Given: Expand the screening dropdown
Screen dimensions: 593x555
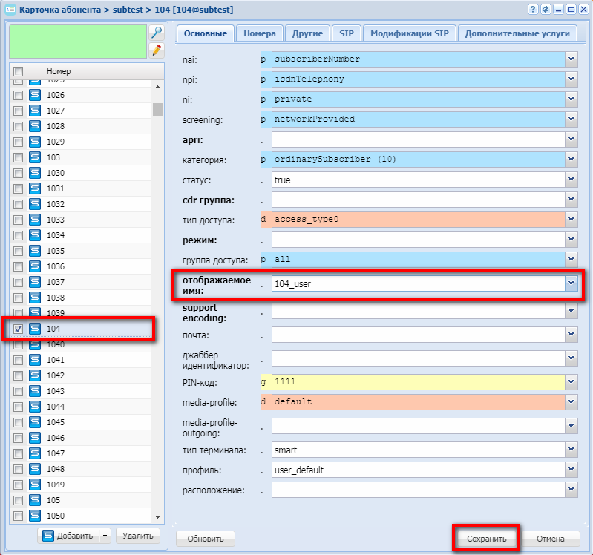Looking at the screenshot, I should click(571, 119).
